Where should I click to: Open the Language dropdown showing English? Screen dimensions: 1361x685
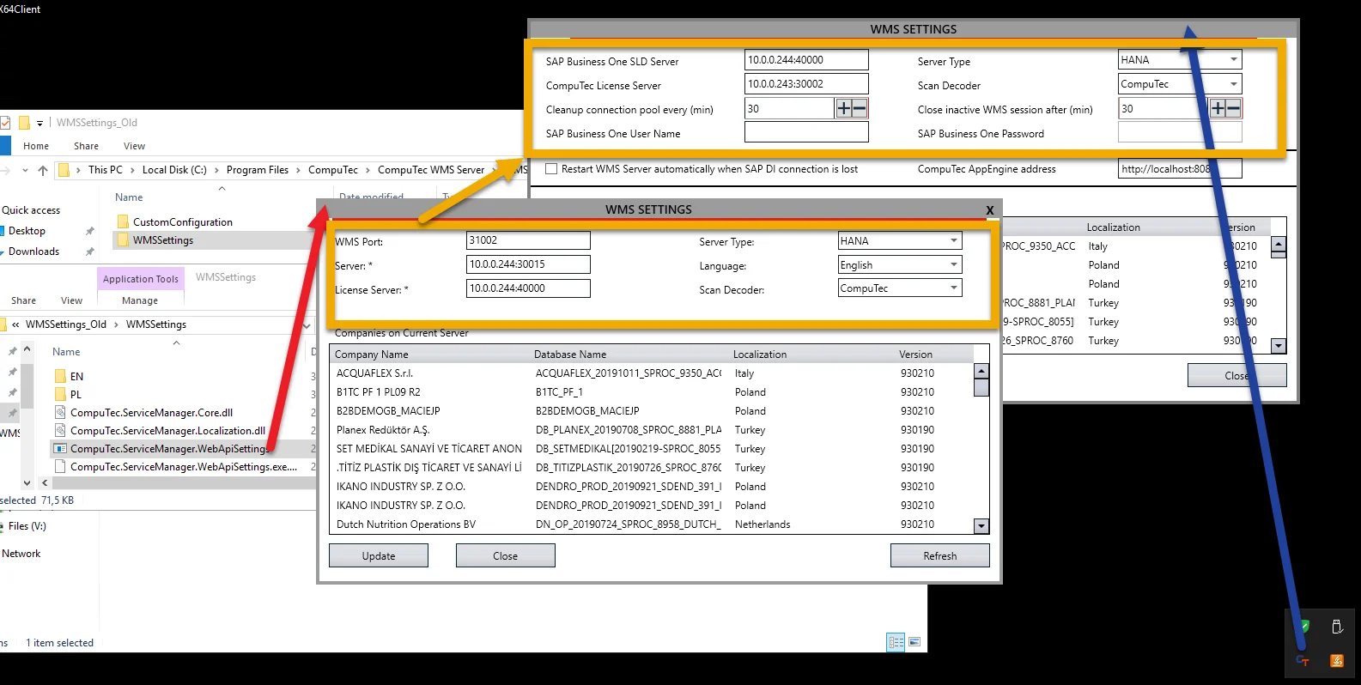[953, 265]
